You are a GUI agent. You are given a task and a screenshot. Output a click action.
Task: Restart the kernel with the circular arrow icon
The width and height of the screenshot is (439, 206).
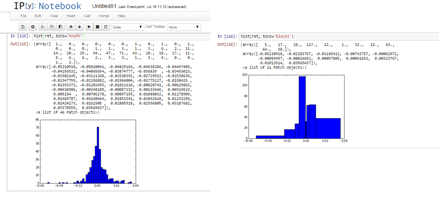pos(106,27)
